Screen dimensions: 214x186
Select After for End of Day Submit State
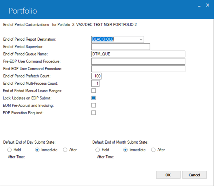65,150
